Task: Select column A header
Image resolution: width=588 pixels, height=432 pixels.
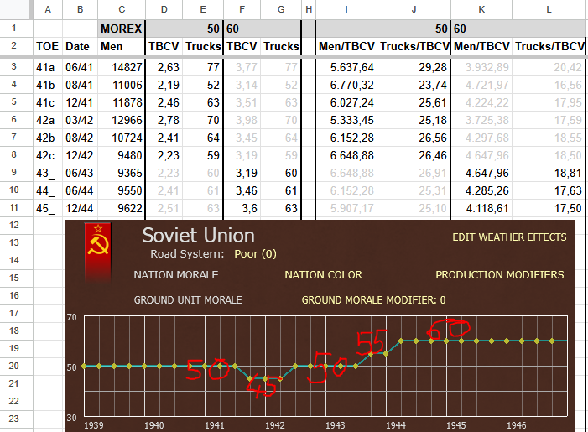Action: 48,9
